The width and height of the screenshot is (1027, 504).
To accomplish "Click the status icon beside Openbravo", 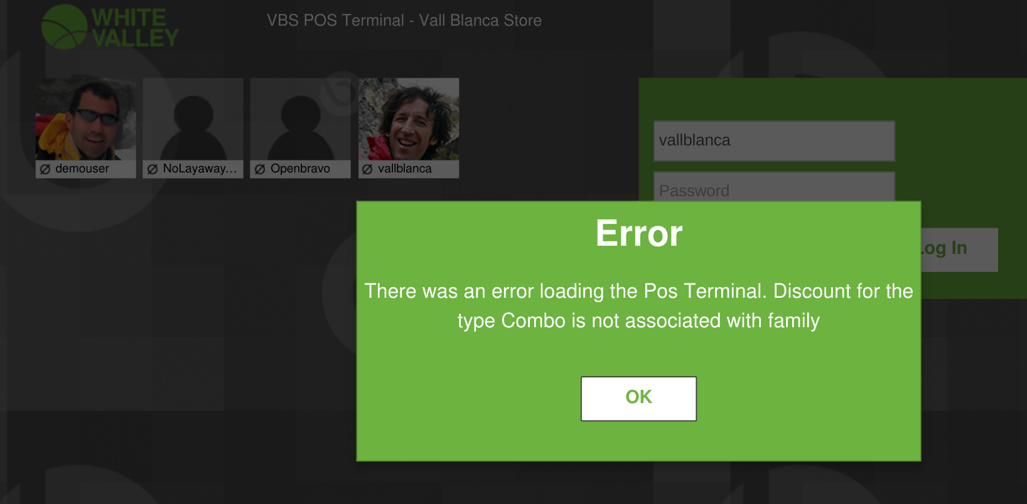I will coord(260,169).
